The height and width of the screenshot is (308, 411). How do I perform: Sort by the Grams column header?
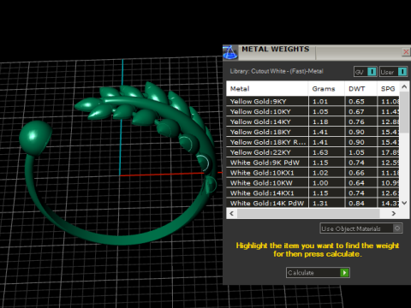pos(326,89)
